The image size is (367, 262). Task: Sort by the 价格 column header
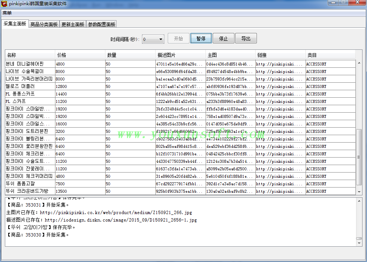click(80, 55)
